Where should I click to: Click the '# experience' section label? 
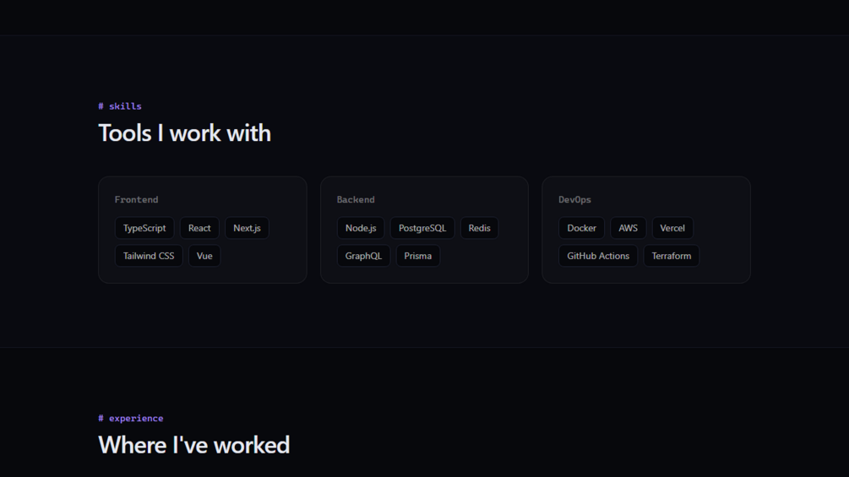tap(130, 418)
